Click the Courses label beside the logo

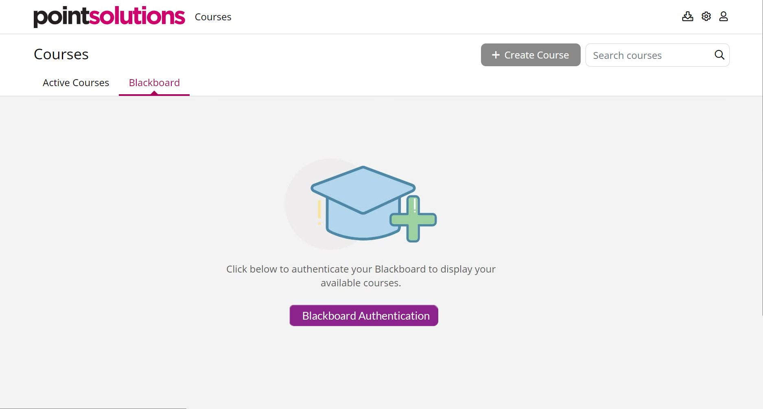tap(213, 17)
